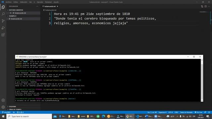Image resolution: width=212 pixels, height=119 pixels.
Task: Open the Accounts menu icon
Action: (3, 100)
